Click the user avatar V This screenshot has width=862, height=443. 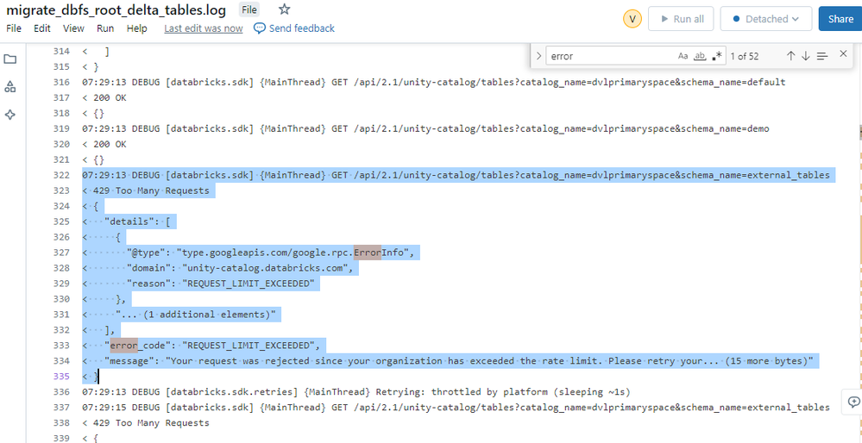pos(632,19)
